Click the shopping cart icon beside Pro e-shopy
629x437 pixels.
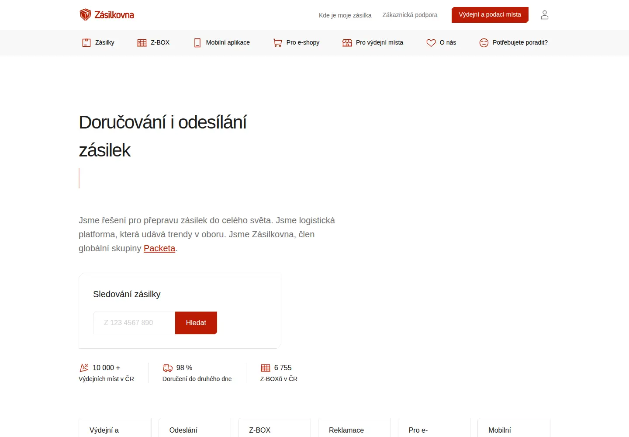pyautogui.click(x=277, y=42)
